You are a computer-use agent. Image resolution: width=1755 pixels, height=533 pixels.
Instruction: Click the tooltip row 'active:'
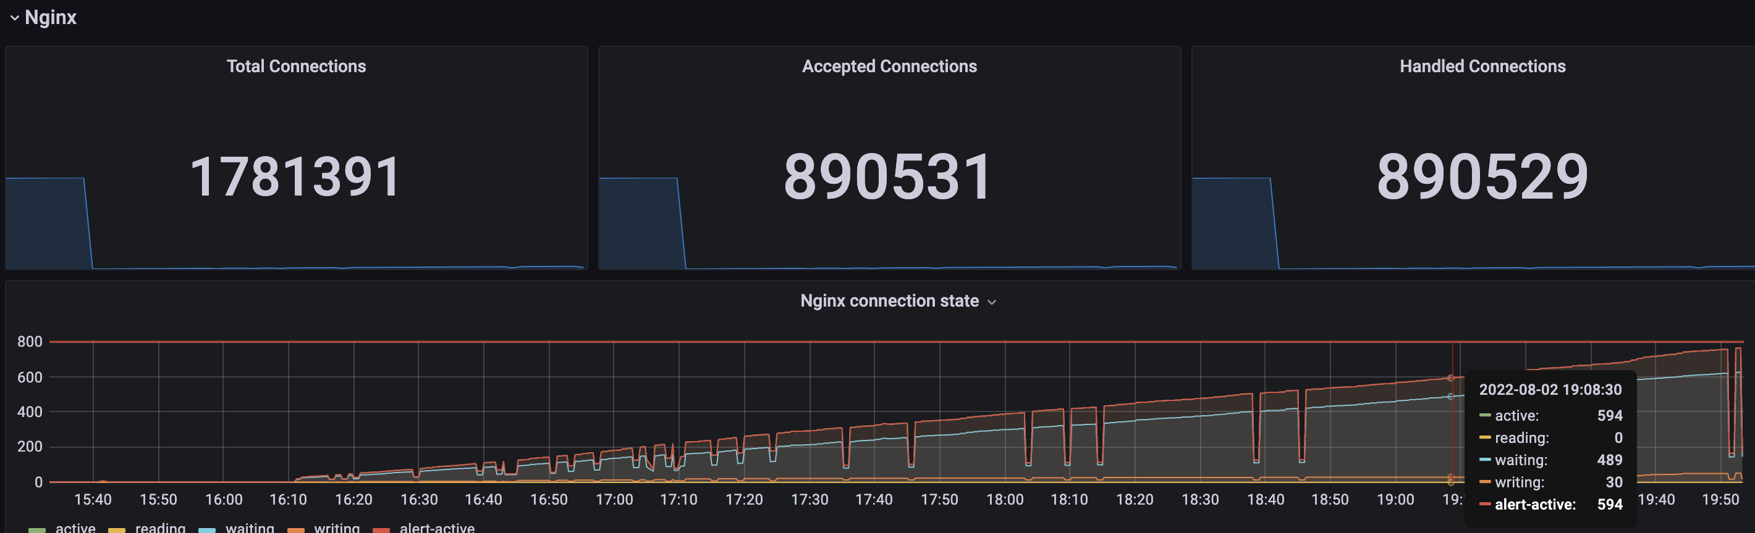click(1550, 415)
